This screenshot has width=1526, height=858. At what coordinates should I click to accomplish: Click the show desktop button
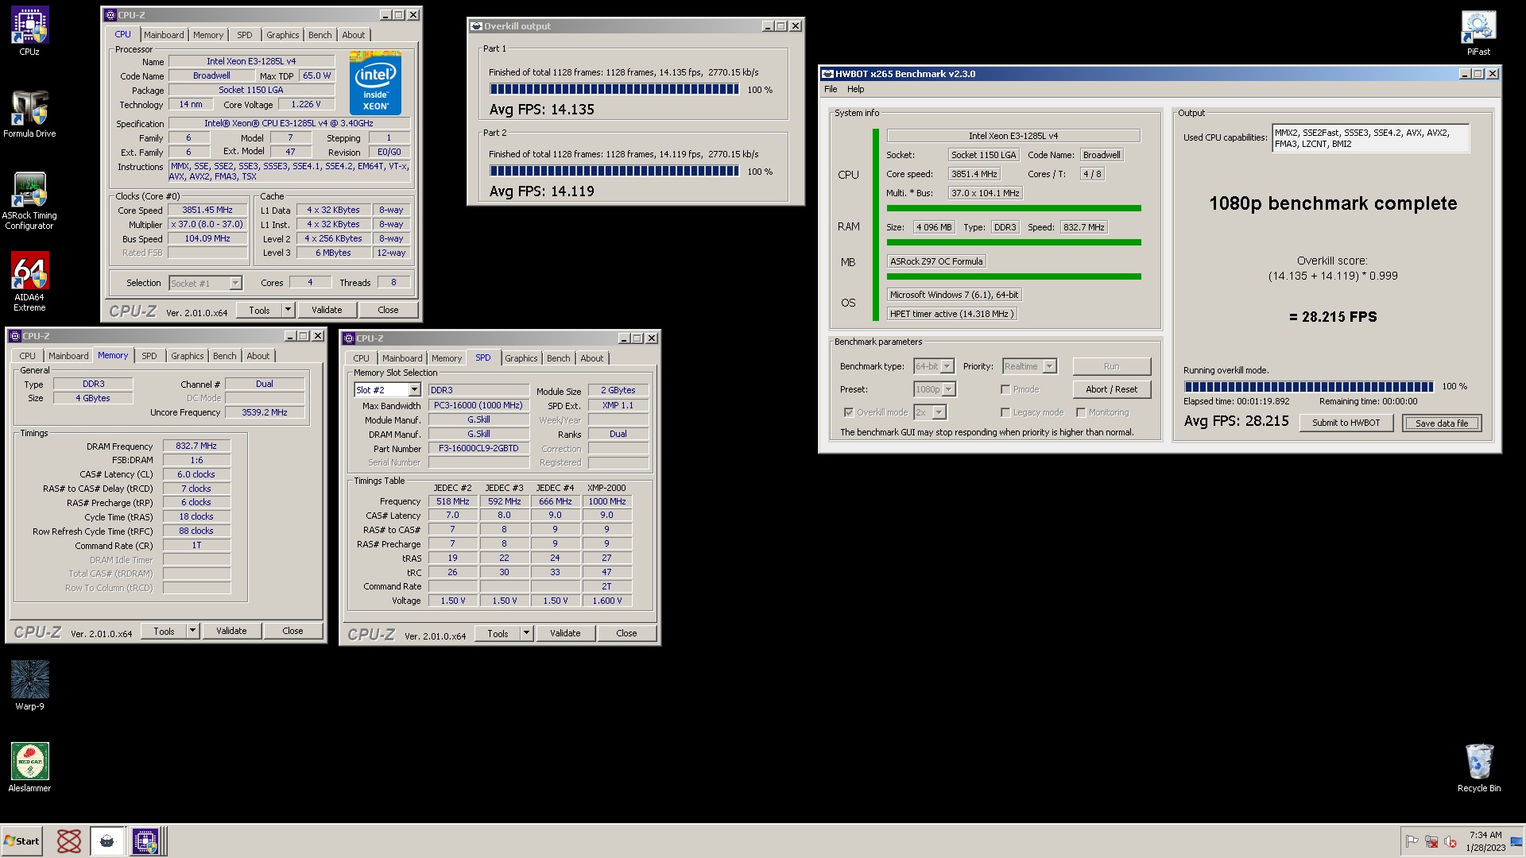pos(1516,841)
